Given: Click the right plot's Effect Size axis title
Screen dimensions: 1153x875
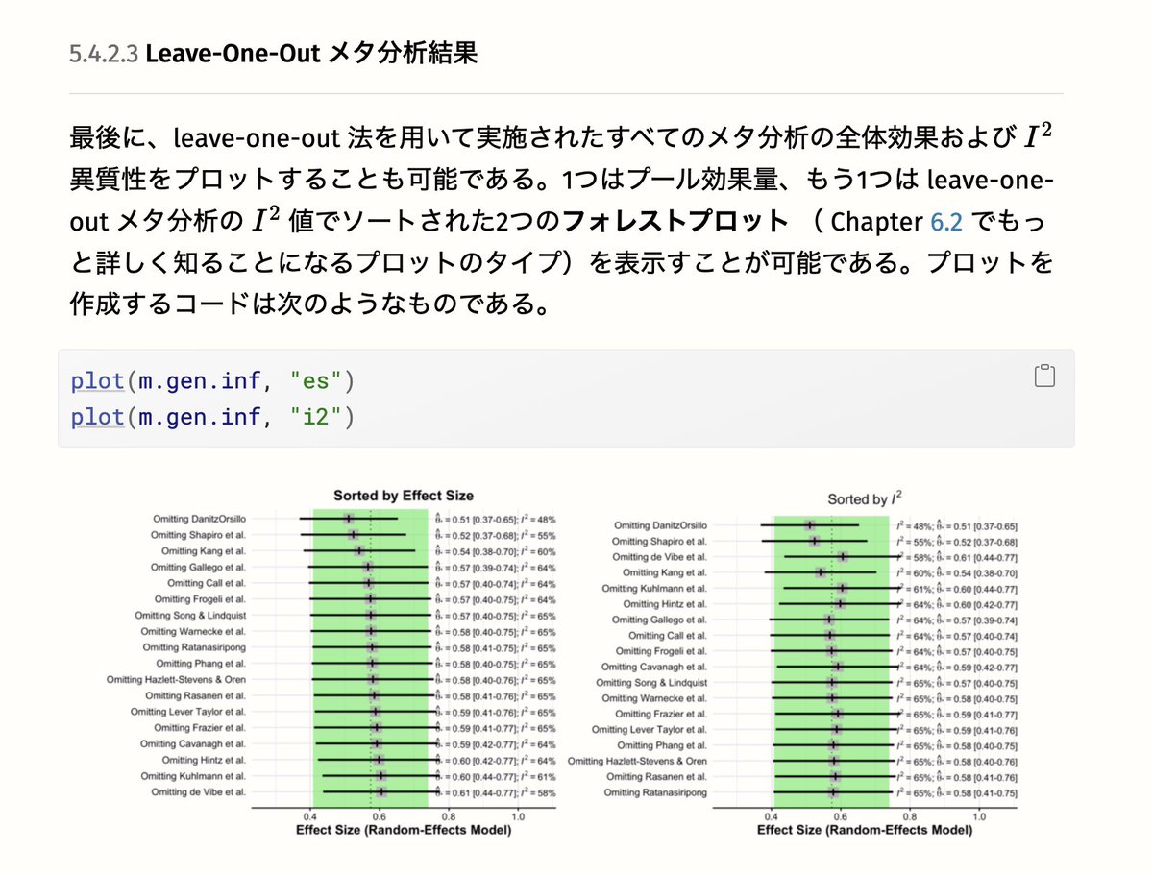Looking at the screenshot, I should click(865, 829).
